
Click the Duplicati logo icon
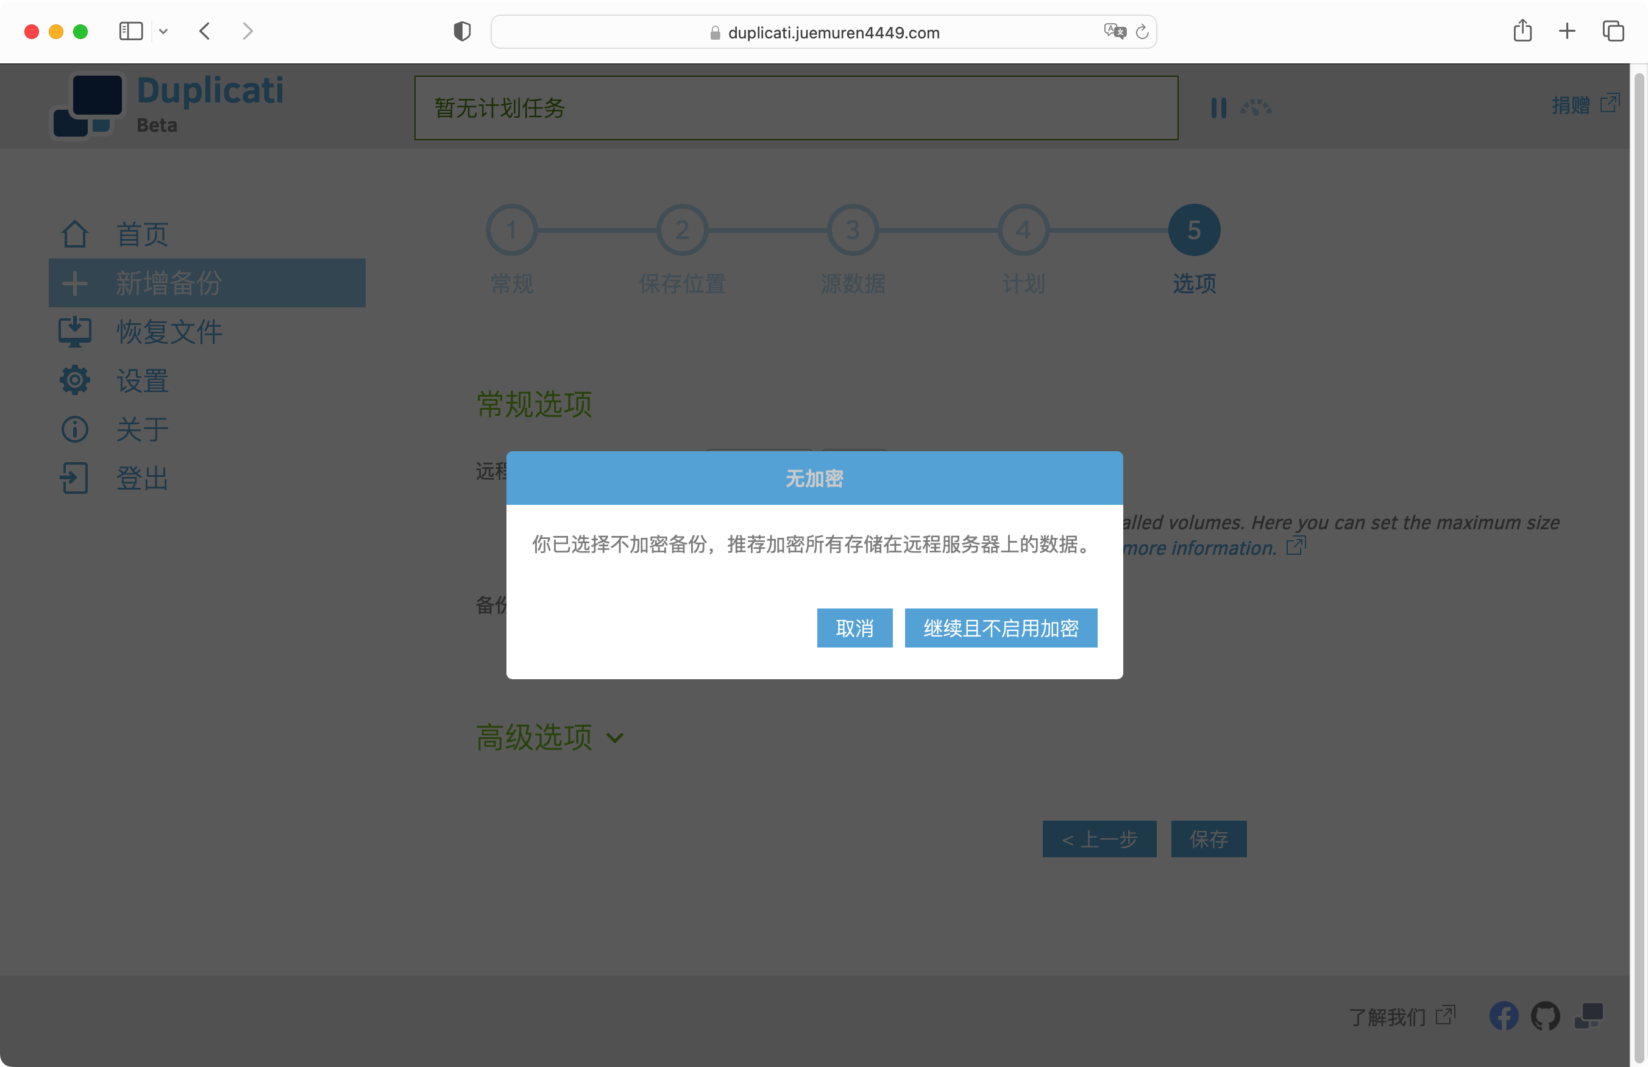pyautogui.click(x=88, y=105)
